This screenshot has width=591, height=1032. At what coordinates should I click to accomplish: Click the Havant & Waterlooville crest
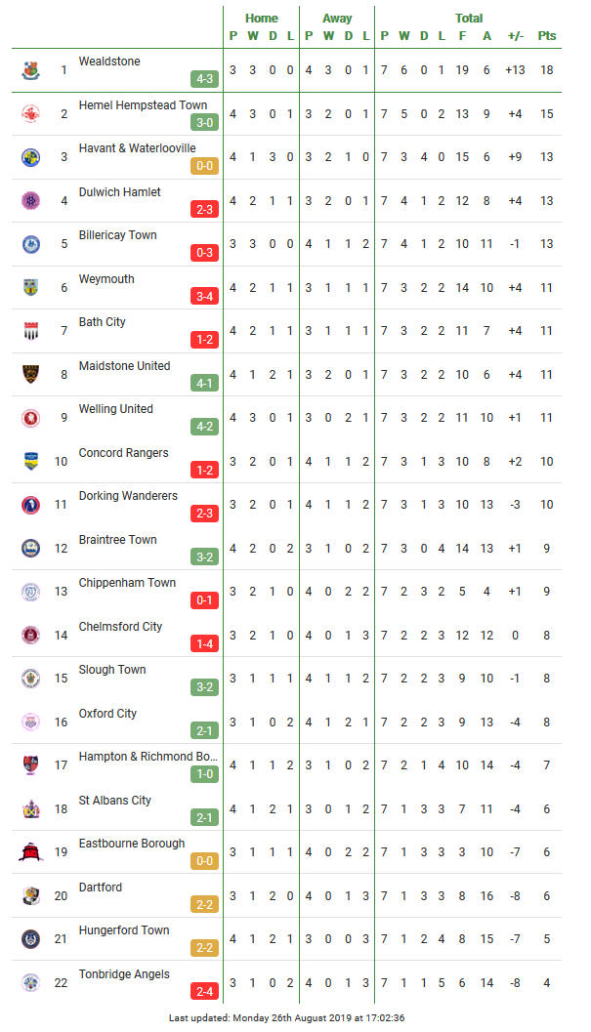[x=30, y=156]
